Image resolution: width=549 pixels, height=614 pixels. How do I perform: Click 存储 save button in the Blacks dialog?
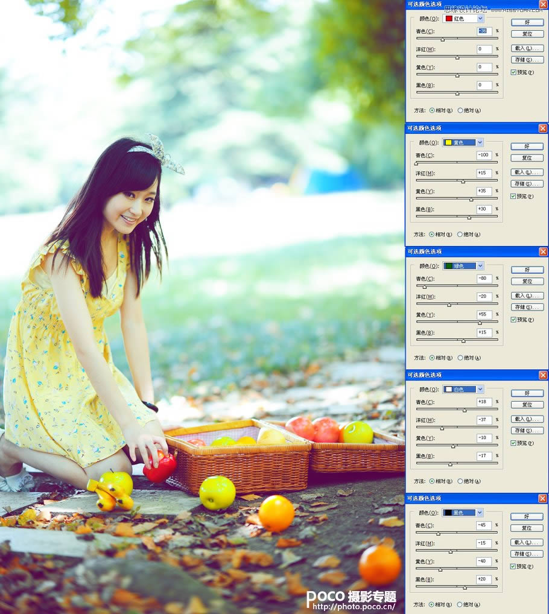tap(527, 554)
